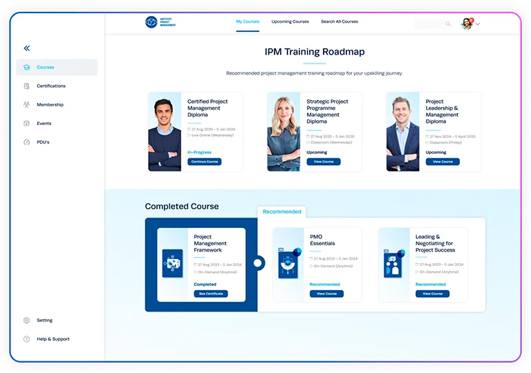This screenshot has height=373, width=531.
Task: Click Project Leadership & Management Diploma title
Action: point(442,111)
